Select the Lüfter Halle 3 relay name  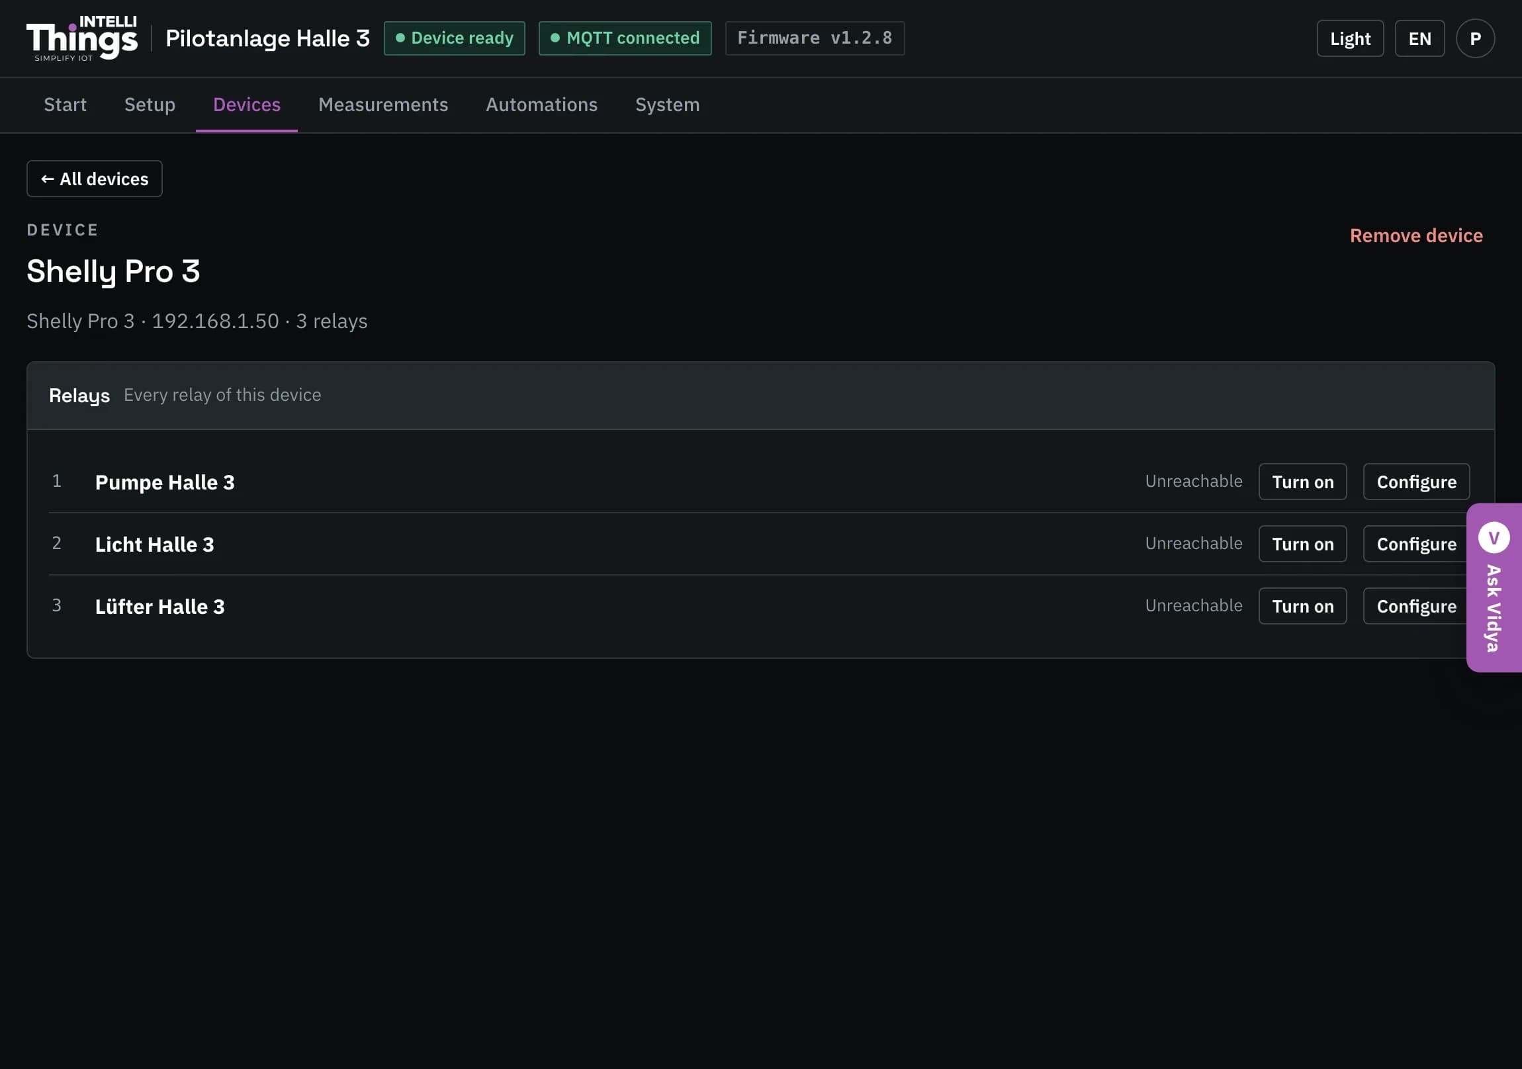[x=159, y=607]
